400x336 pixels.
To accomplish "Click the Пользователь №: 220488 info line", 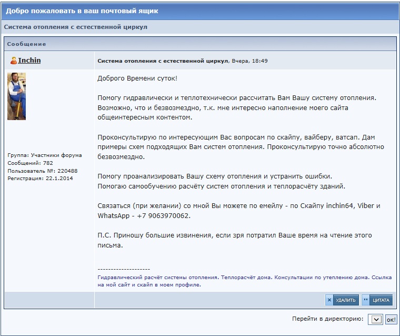I will pos(43,171).
